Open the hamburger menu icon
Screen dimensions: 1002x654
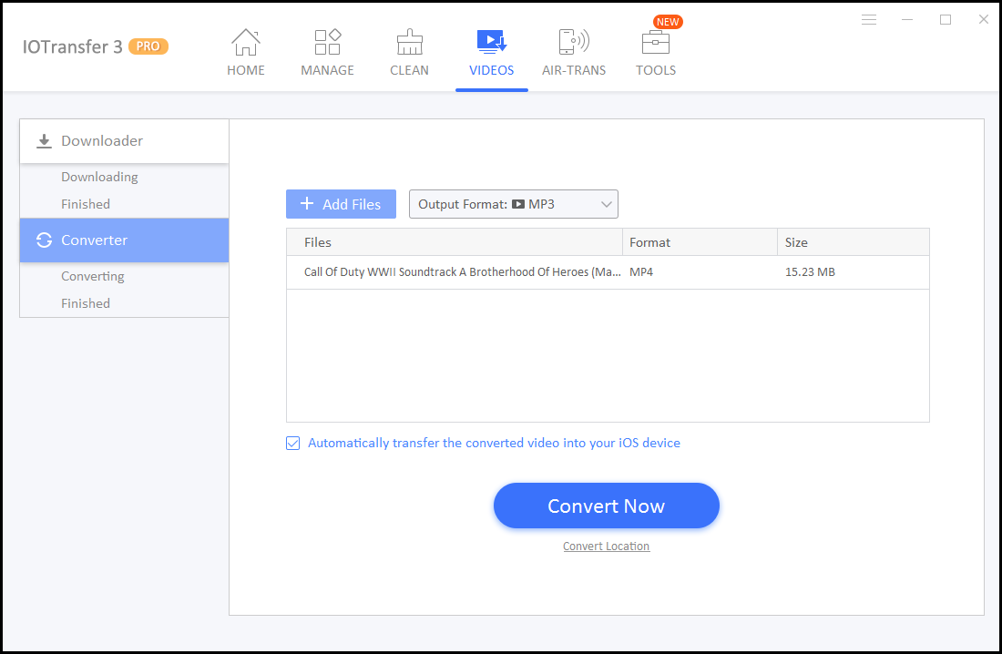869,20
